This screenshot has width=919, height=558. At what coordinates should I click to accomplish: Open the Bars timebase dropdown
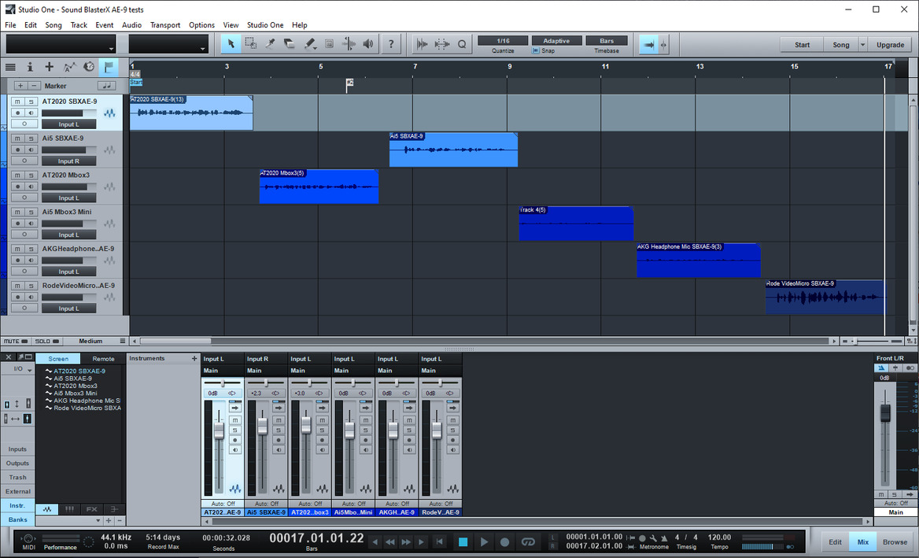[607, 40]
